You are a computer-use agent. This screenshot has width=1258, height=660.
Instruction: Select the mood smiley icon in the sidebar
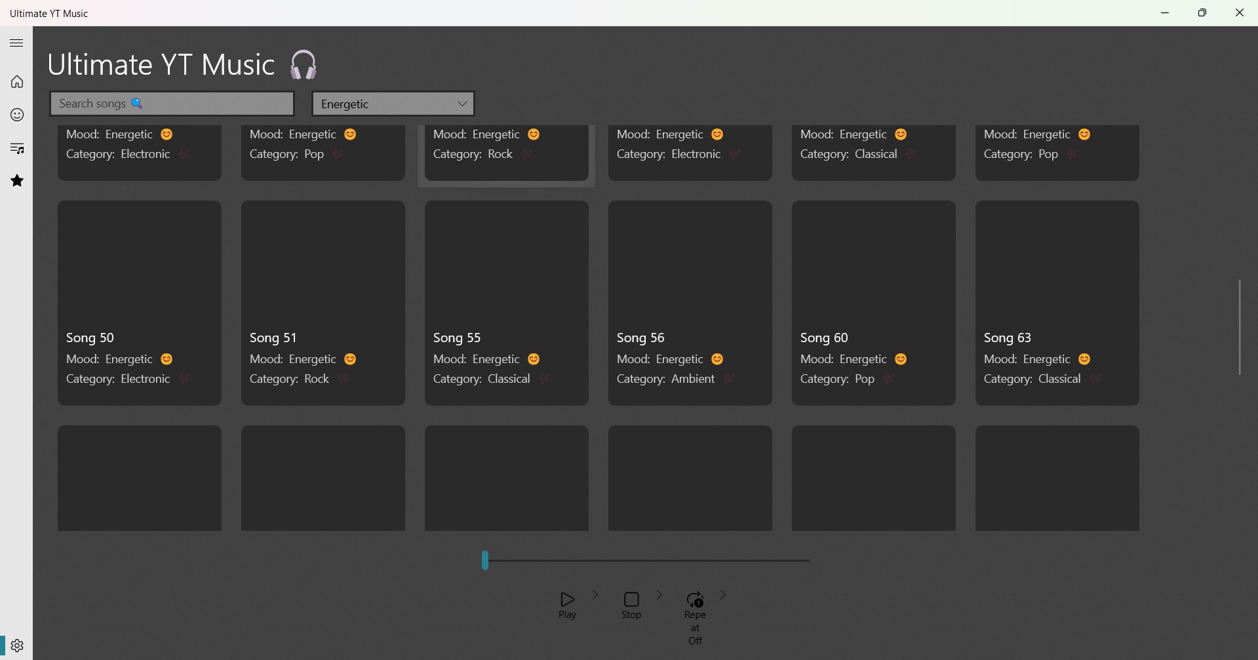point(16,115)
